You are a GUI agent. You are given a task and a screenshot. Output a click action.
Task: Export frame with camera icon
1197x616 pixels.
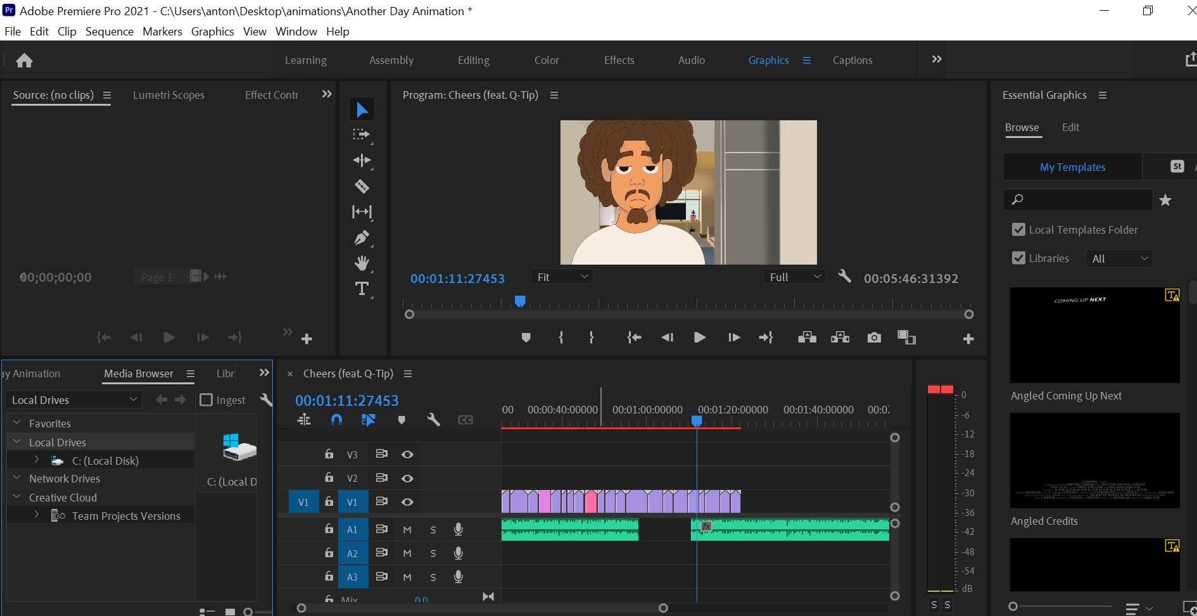pyautogui.click(x=874, y=337)
